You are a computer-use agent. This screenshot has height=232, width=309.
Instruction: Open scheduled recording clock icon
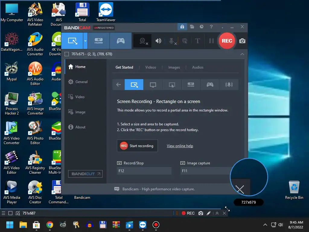[201, 27]
